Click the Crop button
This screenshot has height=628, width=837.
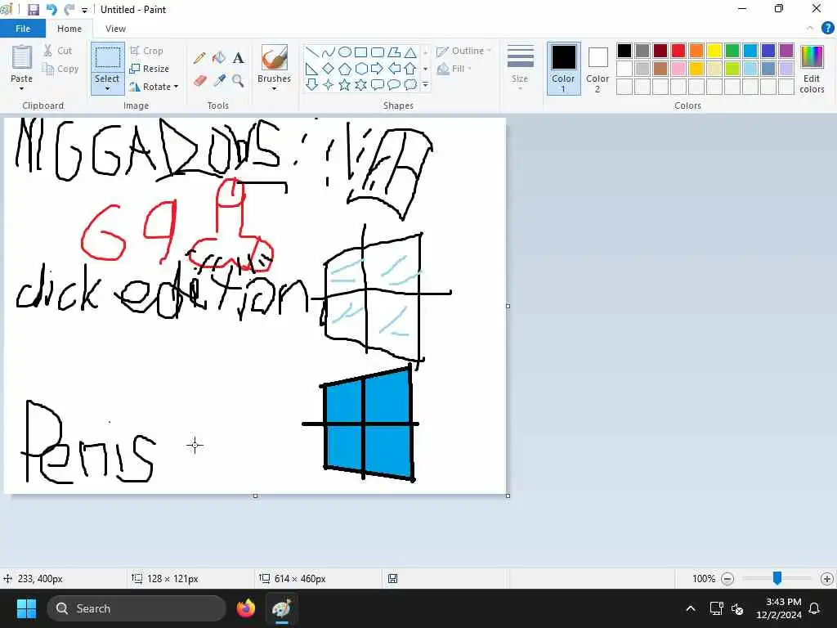[x=146, y=51]
